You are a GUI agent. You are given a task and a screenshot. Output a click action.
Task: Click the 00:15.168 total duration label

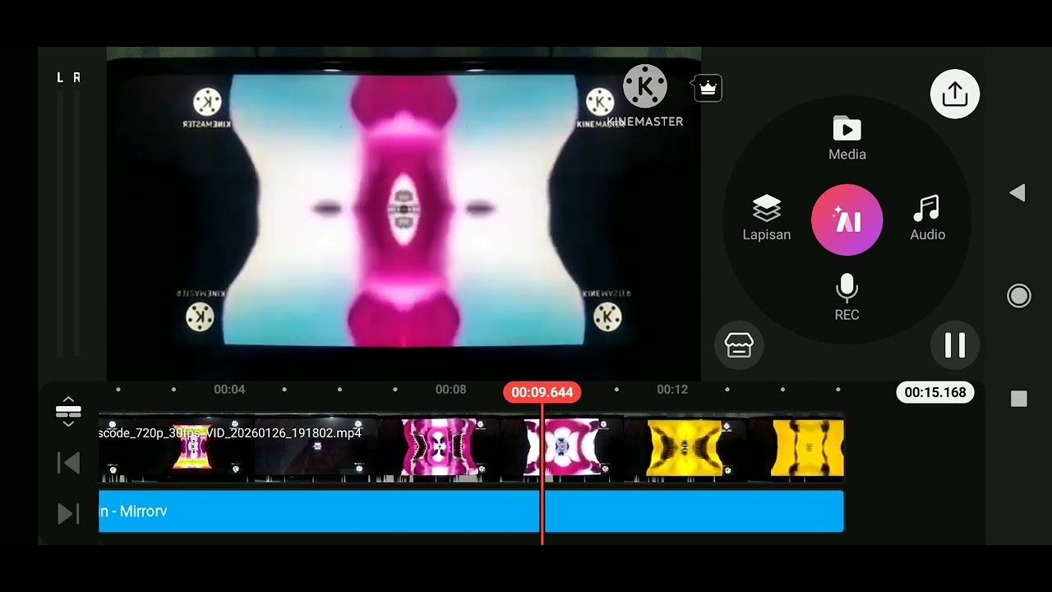[x=935, y=393]
